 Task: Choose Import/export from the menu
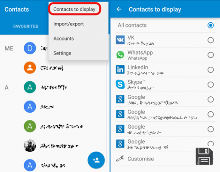click(x=68, y=24)
